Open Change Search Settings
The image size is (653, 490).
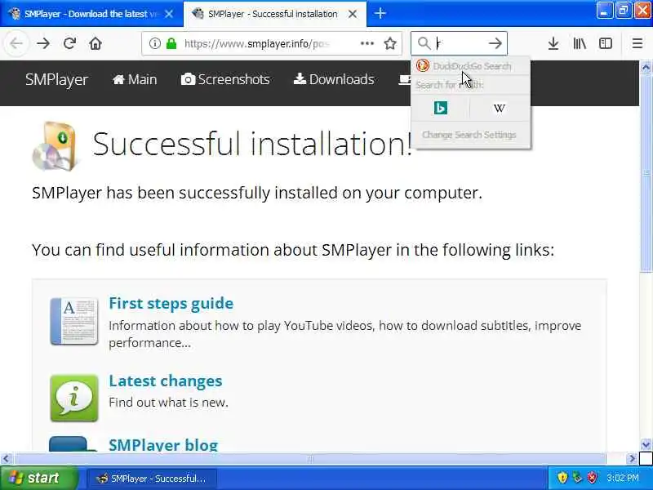(x=469, y=135)
